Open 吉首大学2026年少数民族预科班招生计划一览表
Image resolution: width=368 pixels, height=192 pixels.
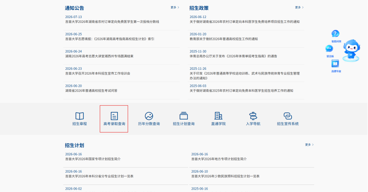coord(225,176)
